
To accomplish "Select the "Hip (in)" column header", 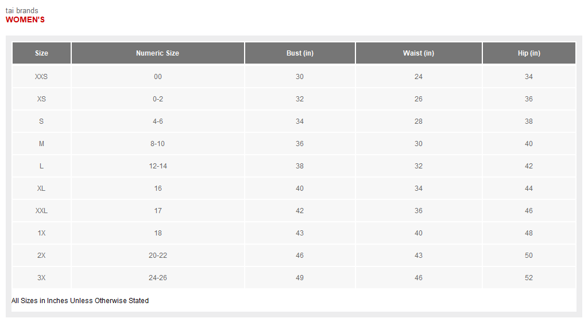I will coord(529,53).
